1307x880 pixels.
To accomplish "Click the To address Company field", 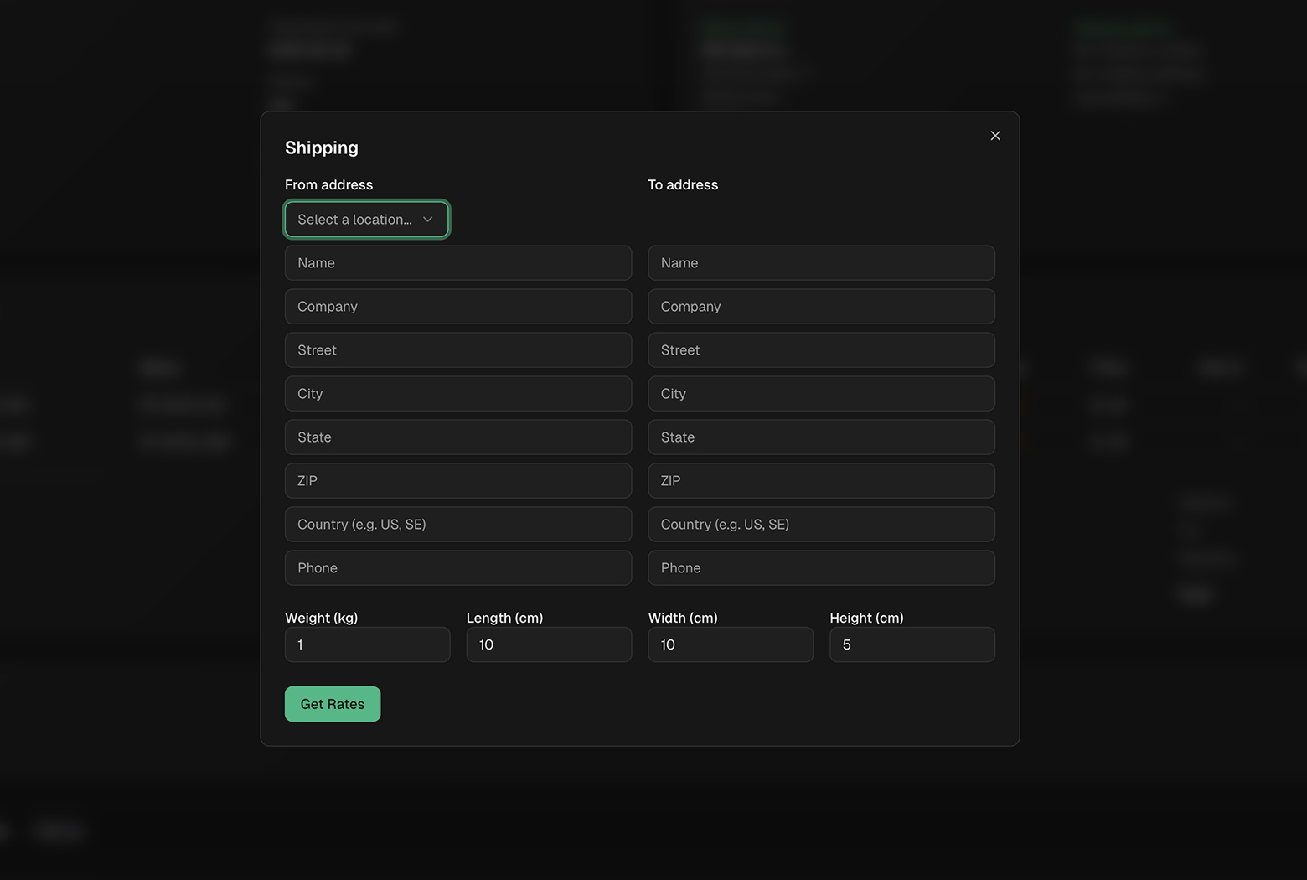I will coord(821,307).
